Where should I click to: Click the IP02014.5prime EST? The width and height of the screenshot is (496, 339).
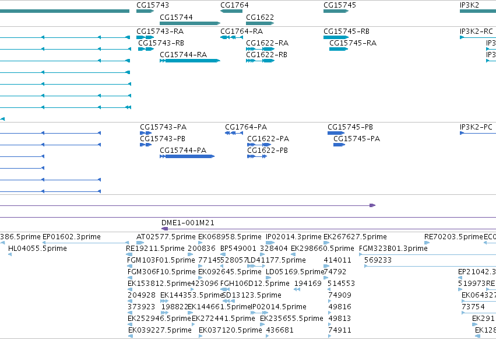coord(259,313)
